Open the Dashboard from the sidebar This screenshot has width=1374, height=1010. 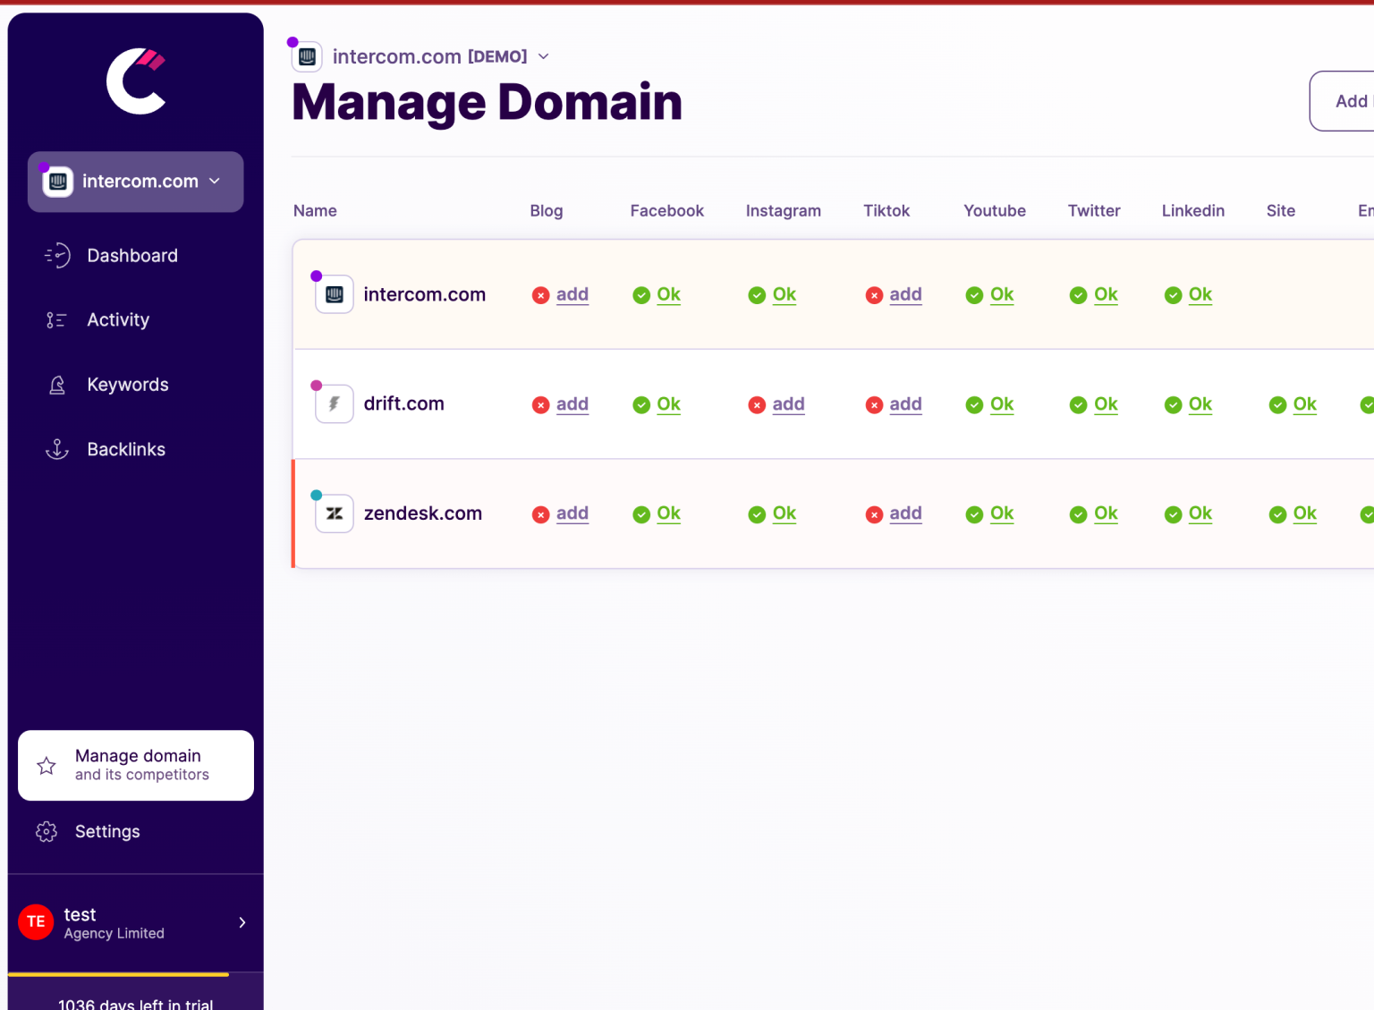[132, 255]
